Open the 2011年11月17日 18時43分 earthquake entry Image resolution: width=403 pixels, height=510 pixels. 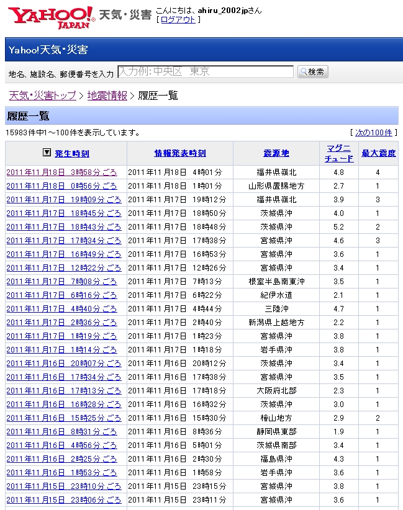tap(63, 227)
